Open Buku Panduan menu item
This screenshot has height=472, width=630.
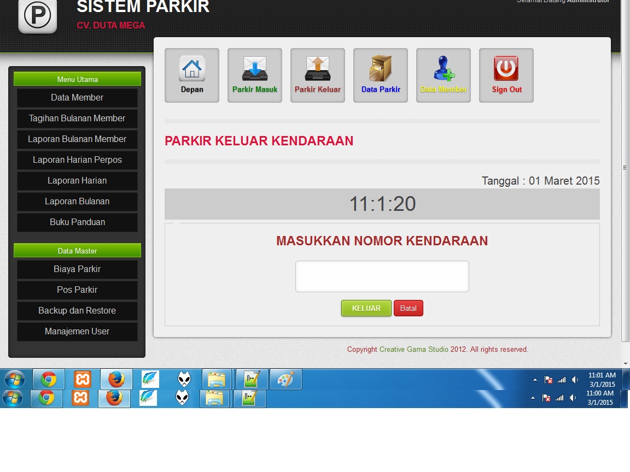point(77,222)
